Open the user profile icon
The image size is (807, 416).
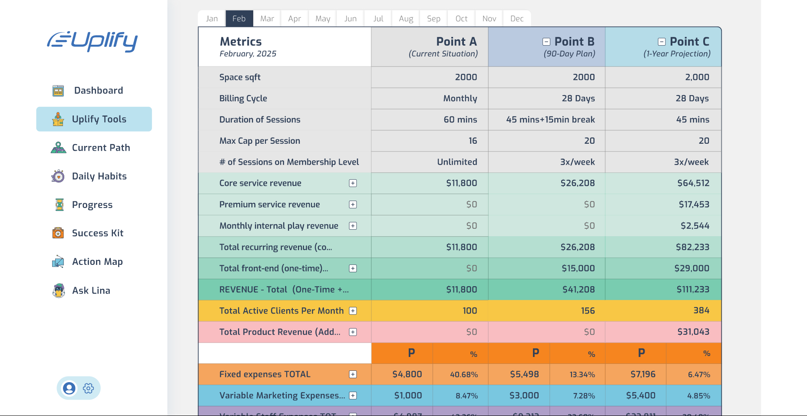pos(69,388)
